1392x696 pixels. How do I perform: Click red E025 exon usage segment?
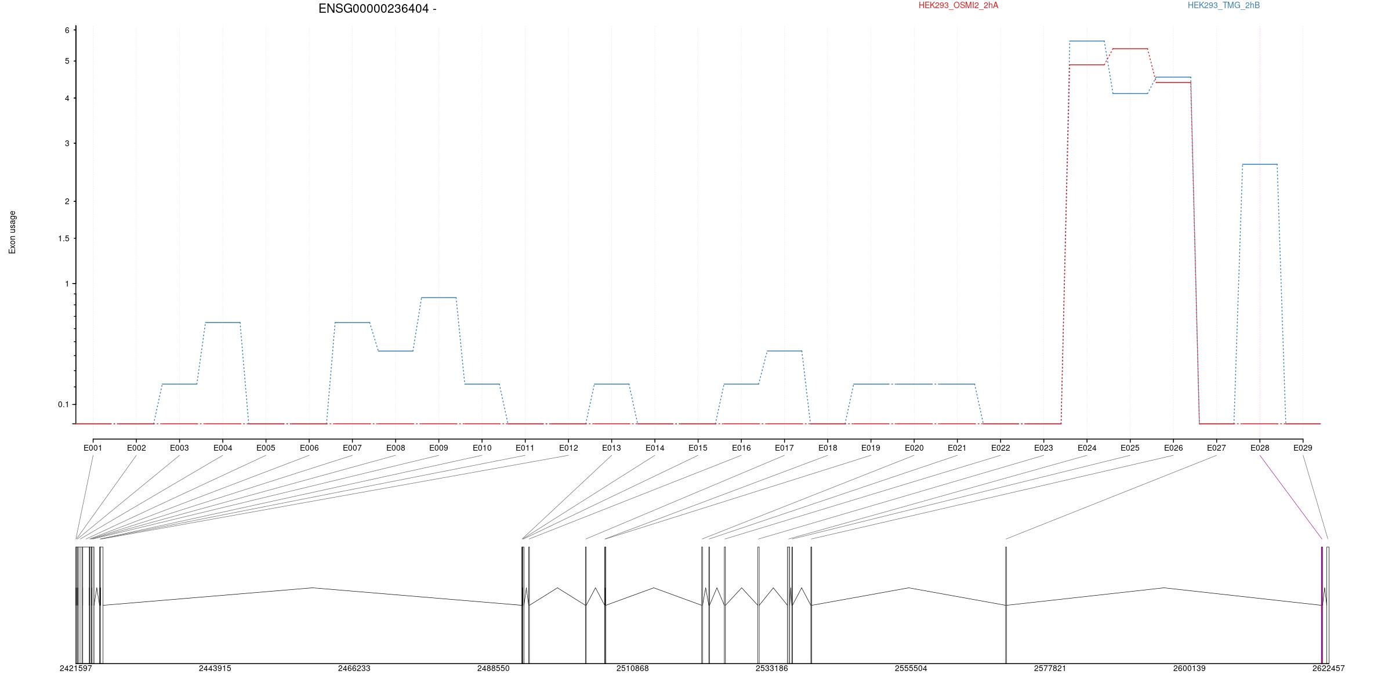(1130, 49)
